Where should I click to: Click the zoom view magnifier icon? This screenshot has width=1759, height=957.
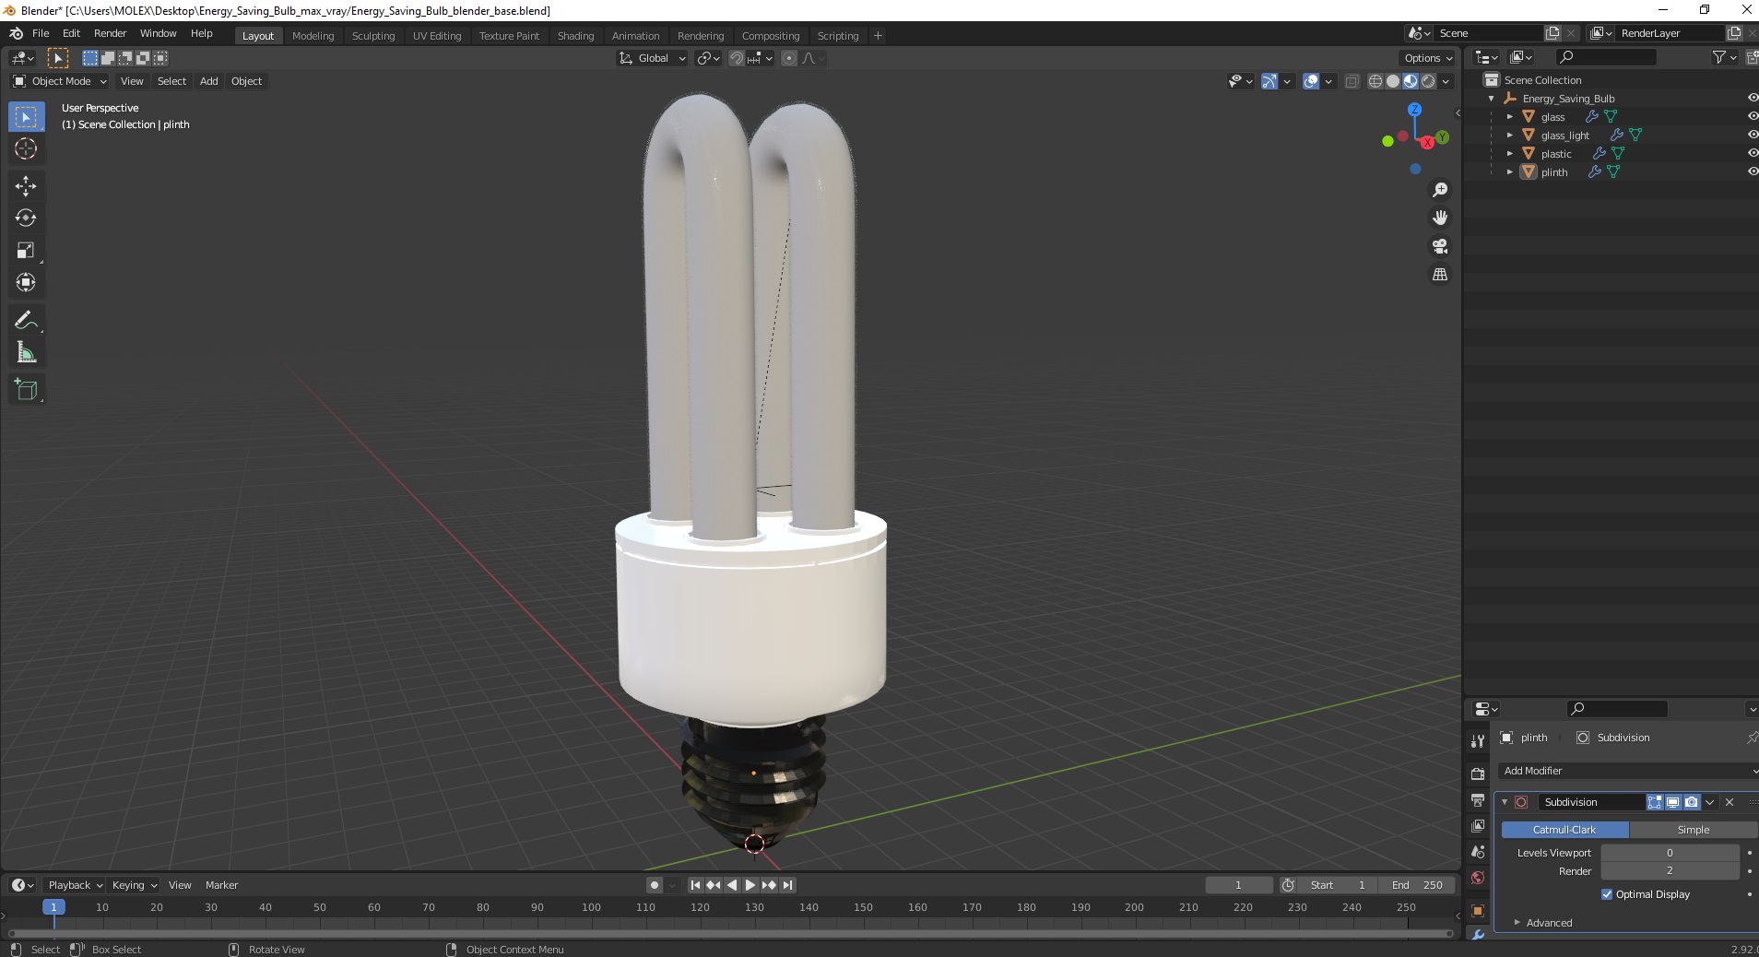point(1439,190)
